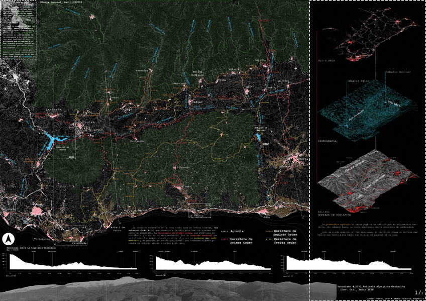Click the 'Cádiar' town label
The height and width of the screenshot is (301, 426).
(197, 102)
